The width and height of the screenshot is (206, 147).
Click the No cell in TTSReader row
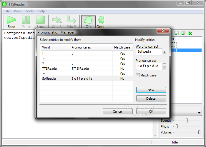pyautogui.click(x=122, y=69)
